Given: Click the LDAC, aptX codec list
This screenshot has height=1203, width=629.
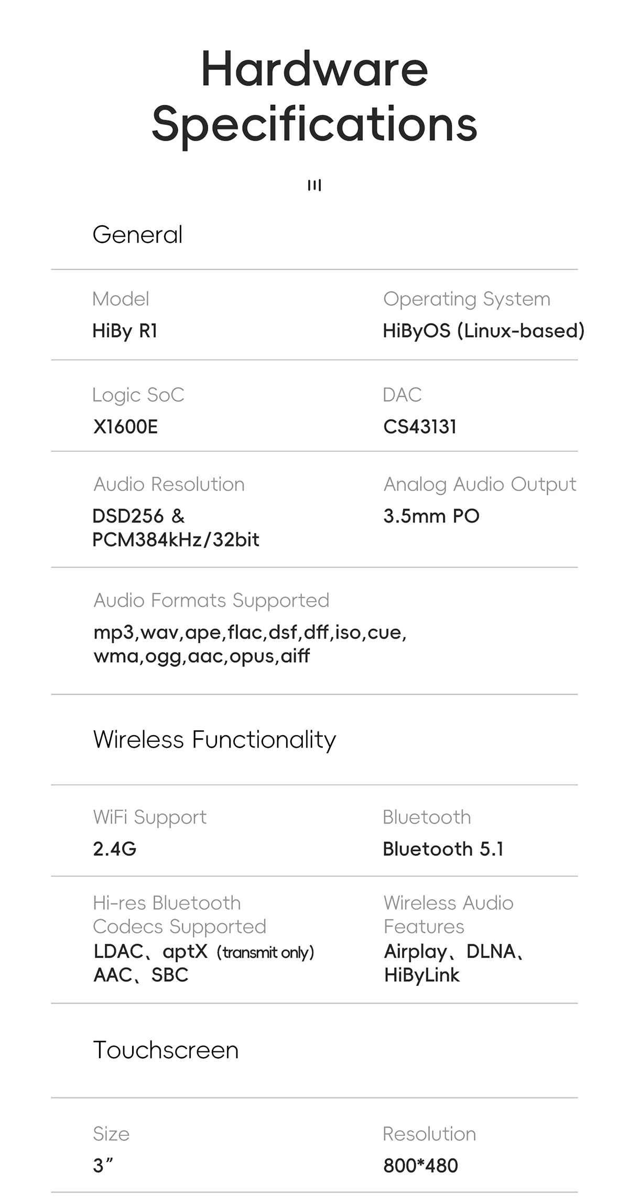Looking at the screenshot, I should 203,963.
